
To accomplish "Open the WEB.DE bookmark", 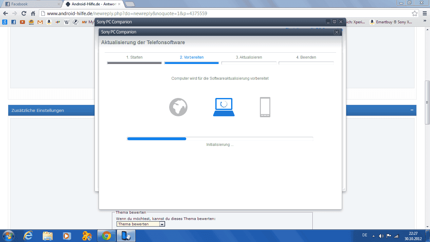I will pyautogui.click(x=31, y=22).
